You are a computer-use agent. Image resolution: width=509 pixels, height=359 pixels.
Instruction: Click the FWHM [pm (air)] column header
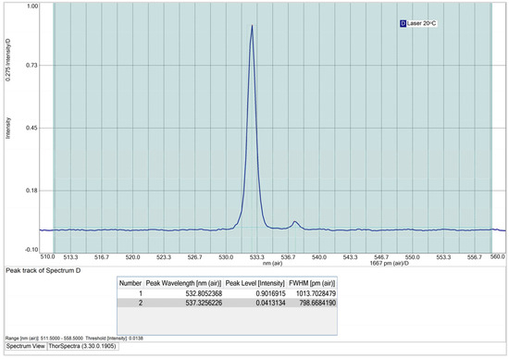pyautogui.click(x=312, y=283)
